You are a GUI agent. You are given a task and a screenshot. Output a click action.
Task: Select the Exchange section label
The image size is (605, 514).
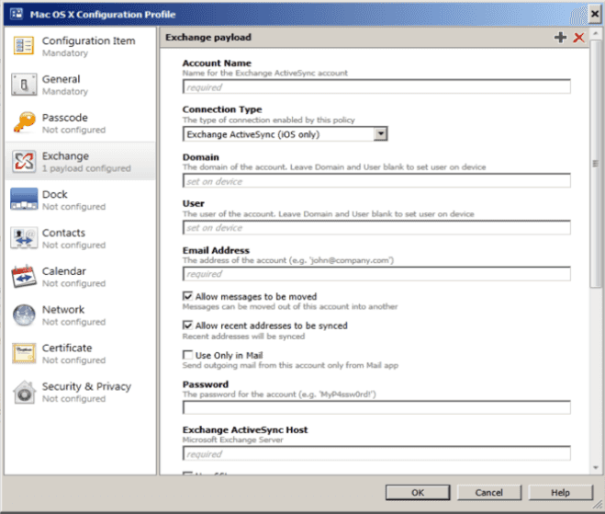coord(65,155)
